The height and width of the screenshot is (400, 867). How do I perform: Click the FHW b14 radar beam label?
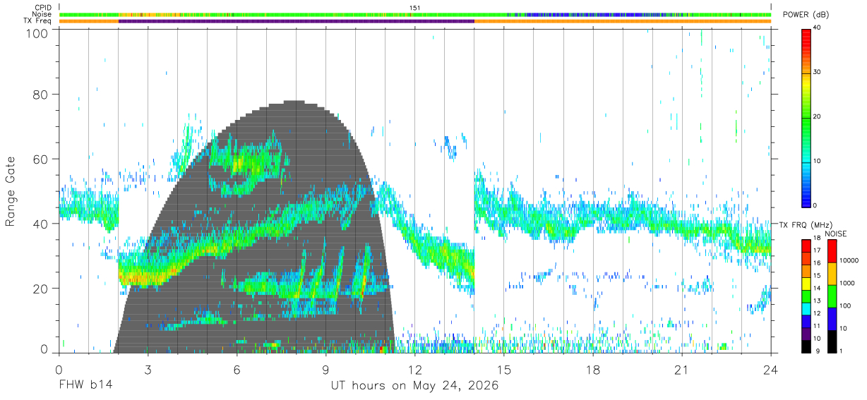(x=85, y=386)
